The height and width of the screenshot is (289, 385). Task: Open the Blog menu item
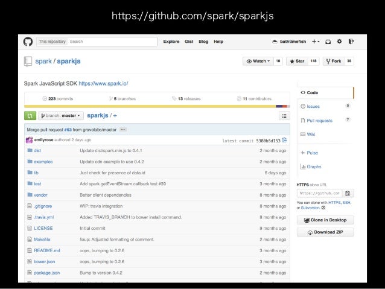[x=203, y=42]
